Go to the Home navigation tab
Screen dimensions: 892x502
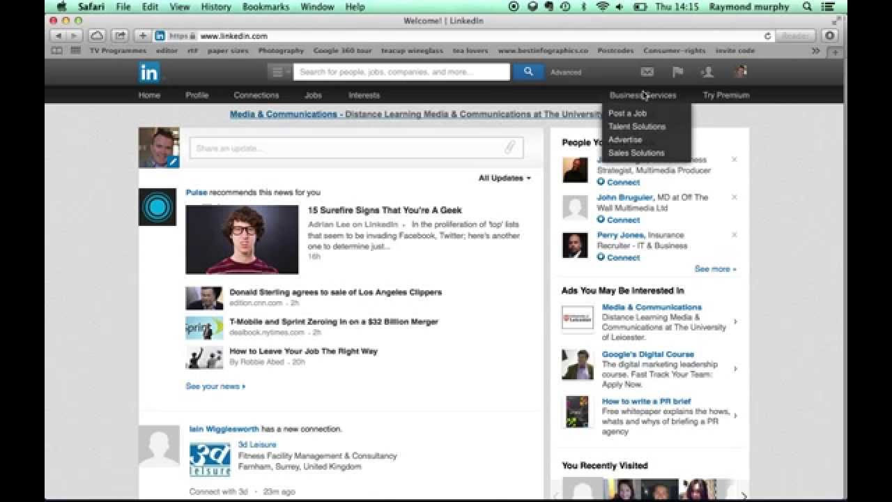[149, 95]
